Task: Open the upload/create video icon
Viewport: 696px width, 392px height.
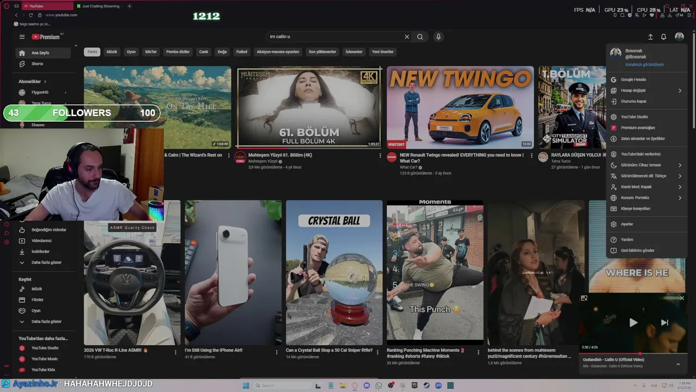Action: pos(650,37)
